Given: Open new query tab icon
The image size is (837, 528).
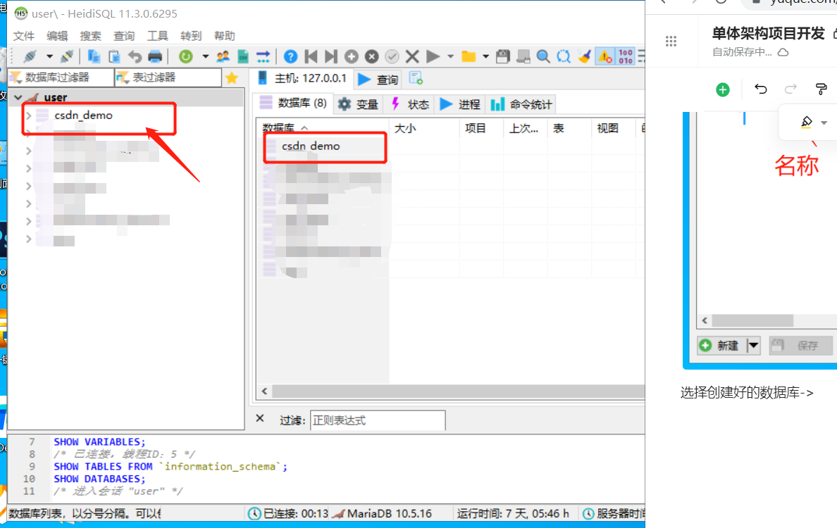Looking at the screenshot, I should click(416, 78).
